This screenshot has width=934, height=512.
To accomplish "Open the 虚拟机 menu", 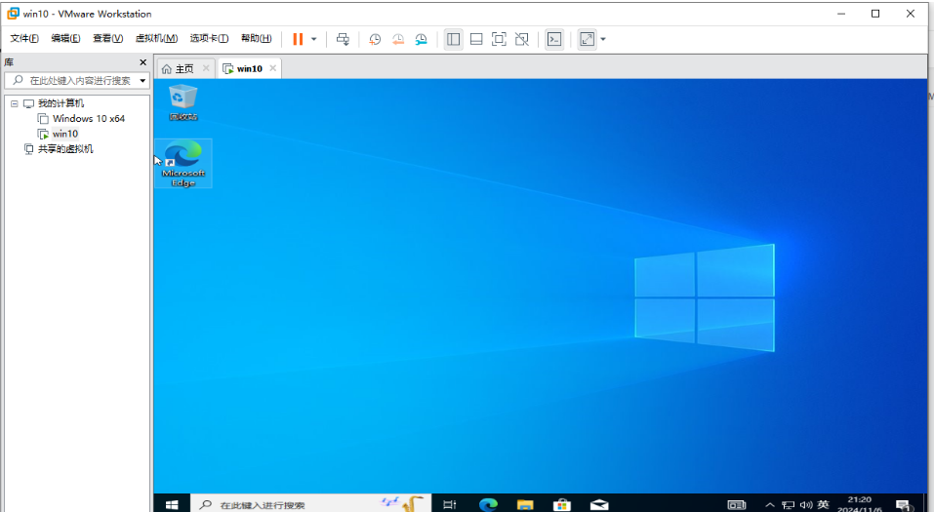I will pos(157,38).
